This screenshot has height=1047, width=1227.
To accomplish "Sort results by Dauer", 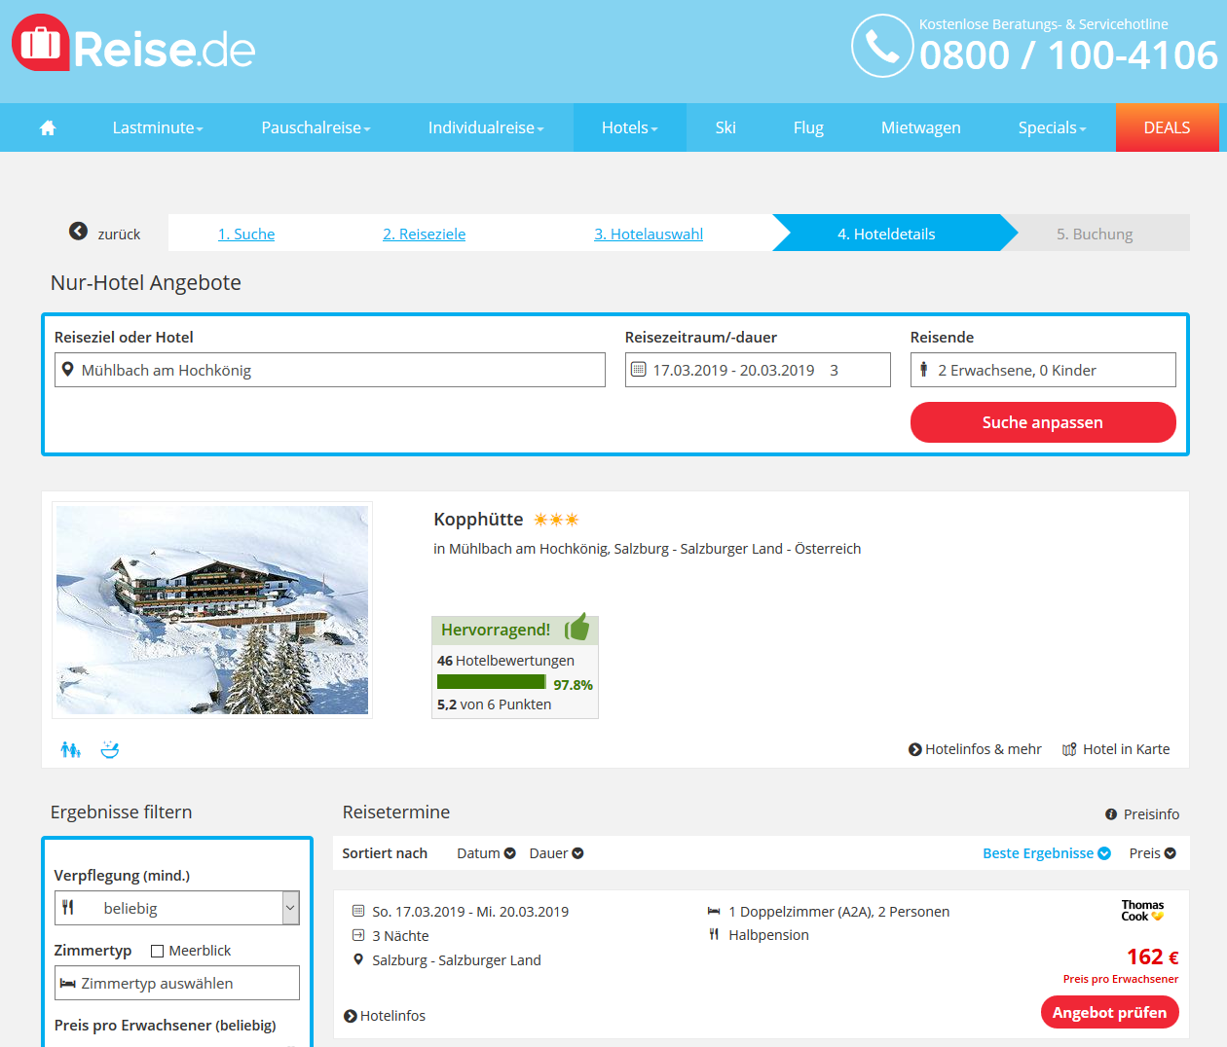I will pos(556,853).
